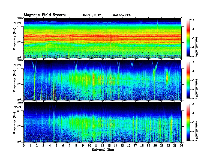Click hour tick label 1 on the time axis

tap(30, 145)
